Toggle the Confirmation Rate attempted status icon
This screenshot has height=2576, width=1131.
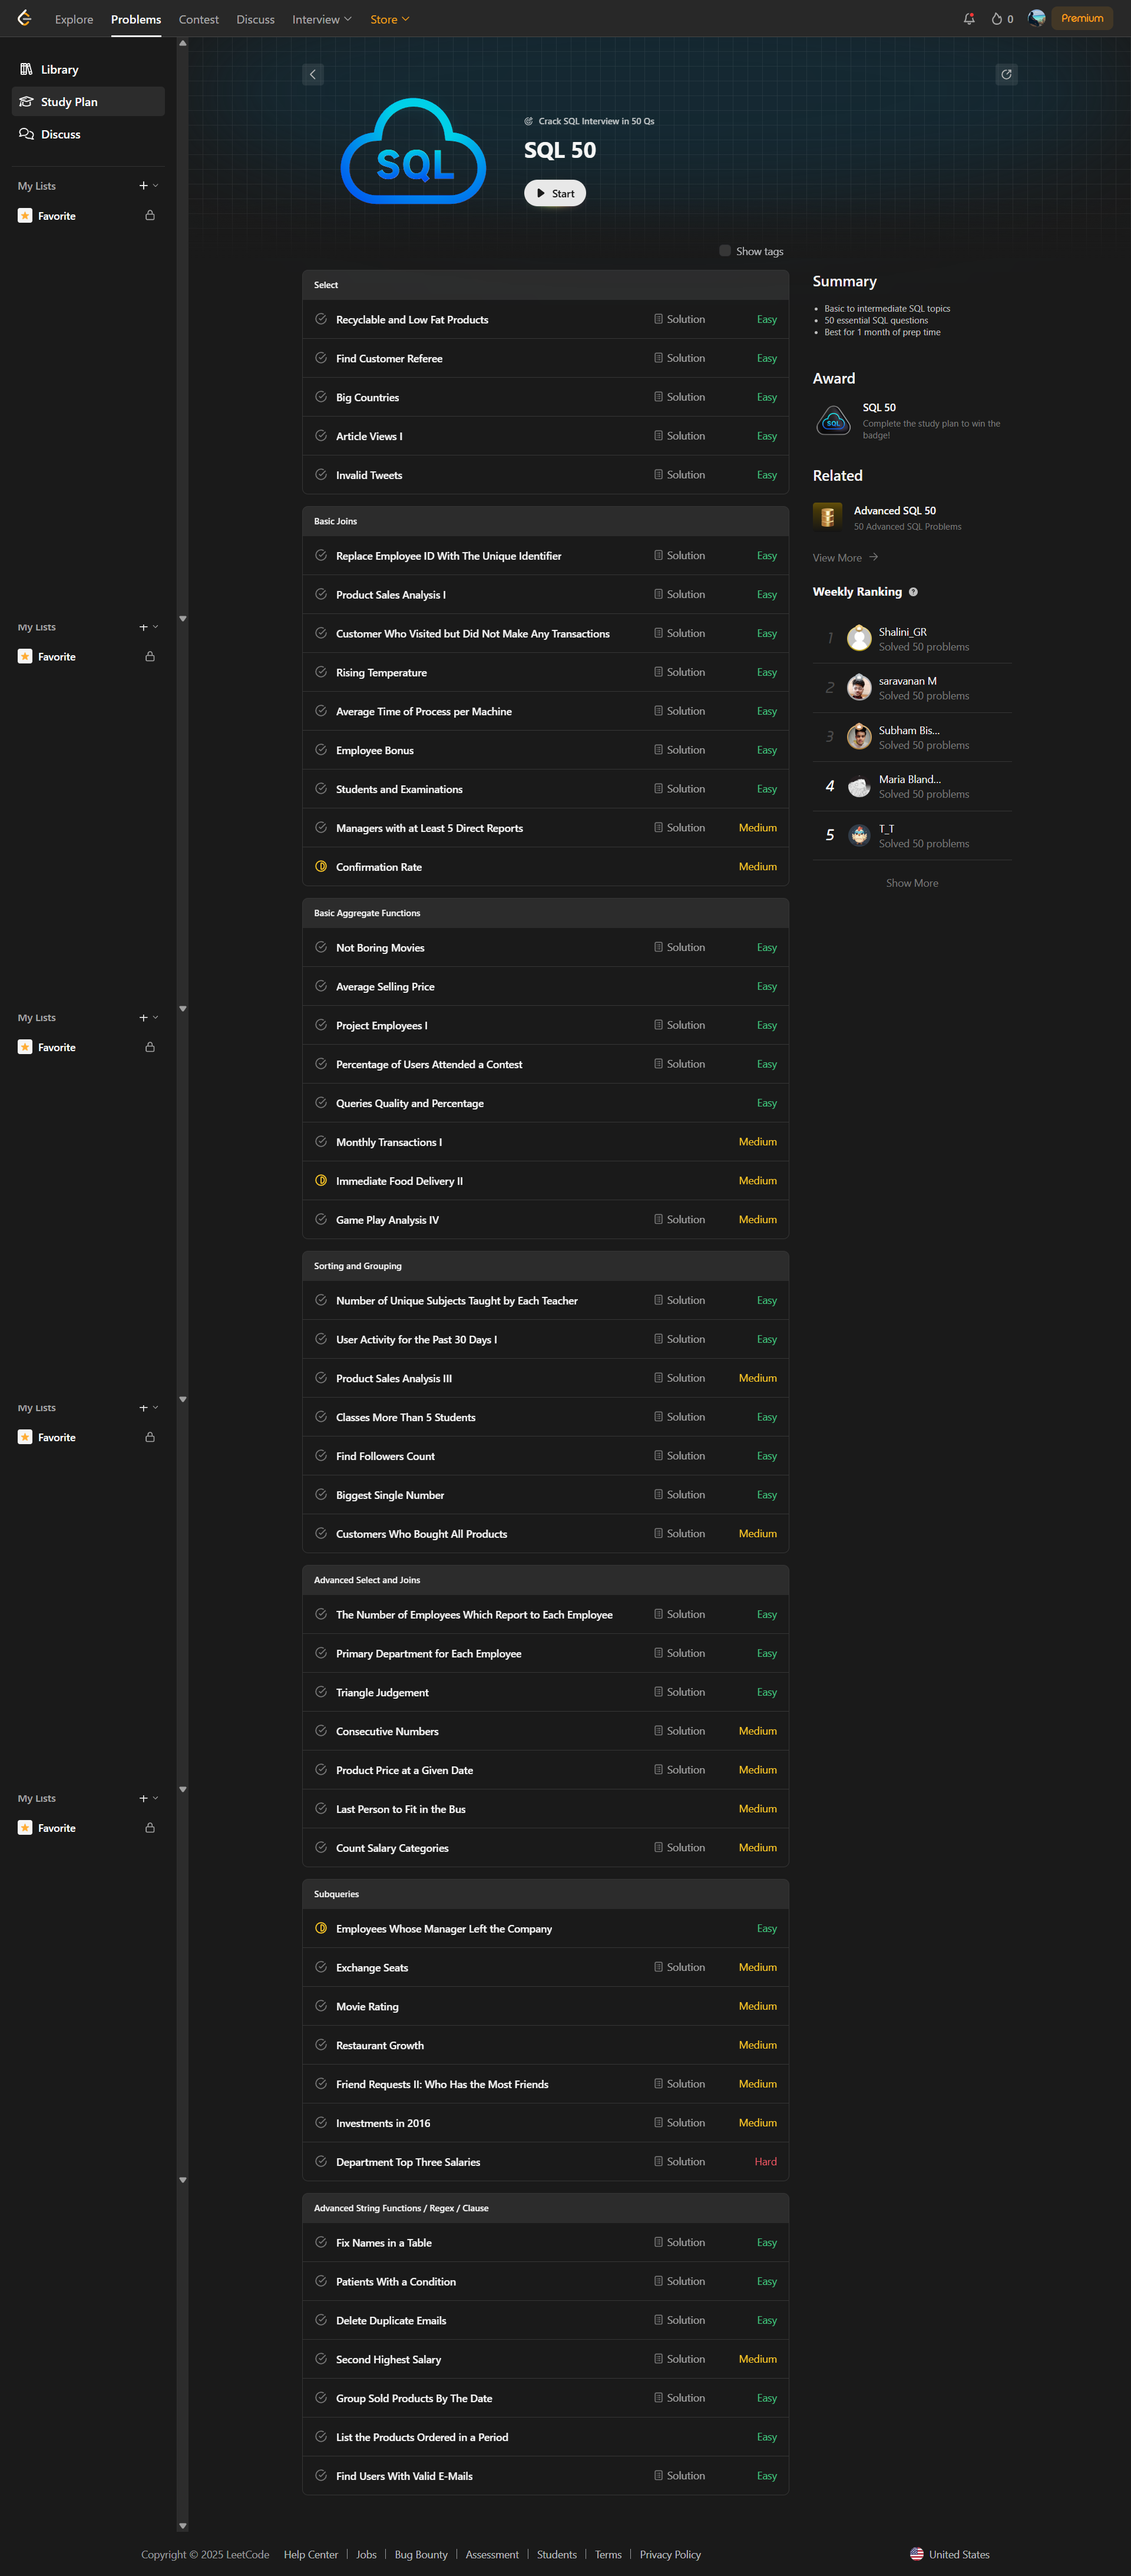(x=321, y=867)
